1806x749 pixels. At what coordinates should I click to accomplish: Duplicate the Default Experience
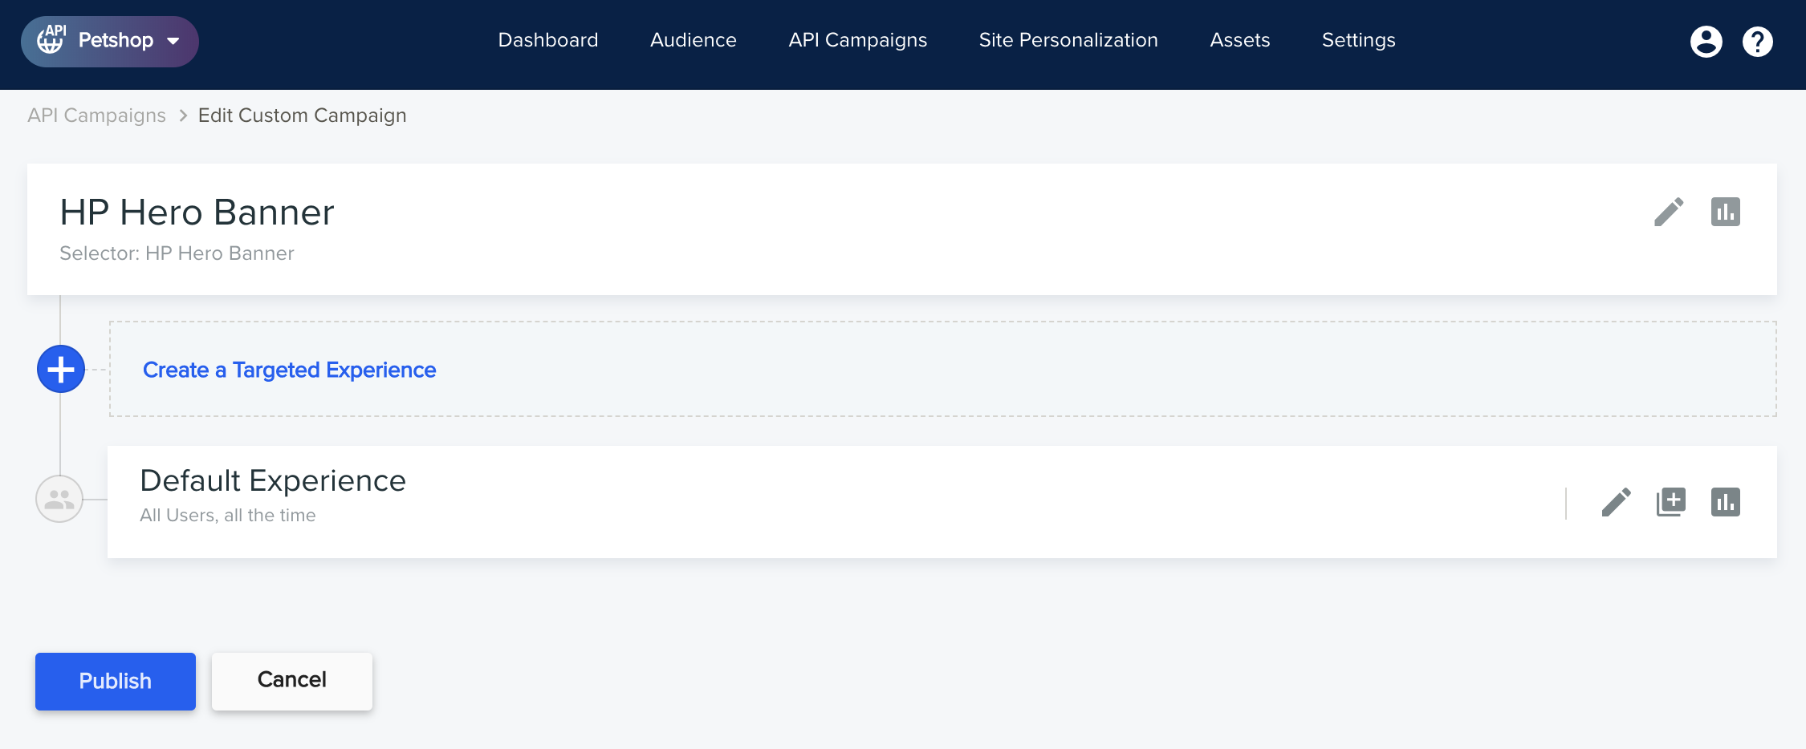click(1671, 502)
